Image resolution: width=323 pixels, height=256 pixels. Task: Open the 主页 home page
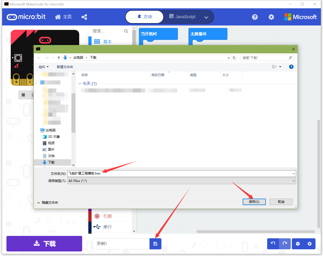tap(63, 17)
